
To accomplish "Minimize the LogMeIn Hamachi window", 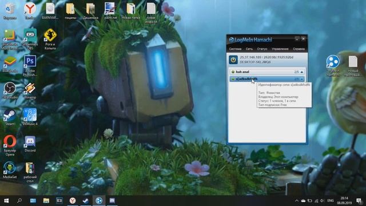I will tap(297, 39).
